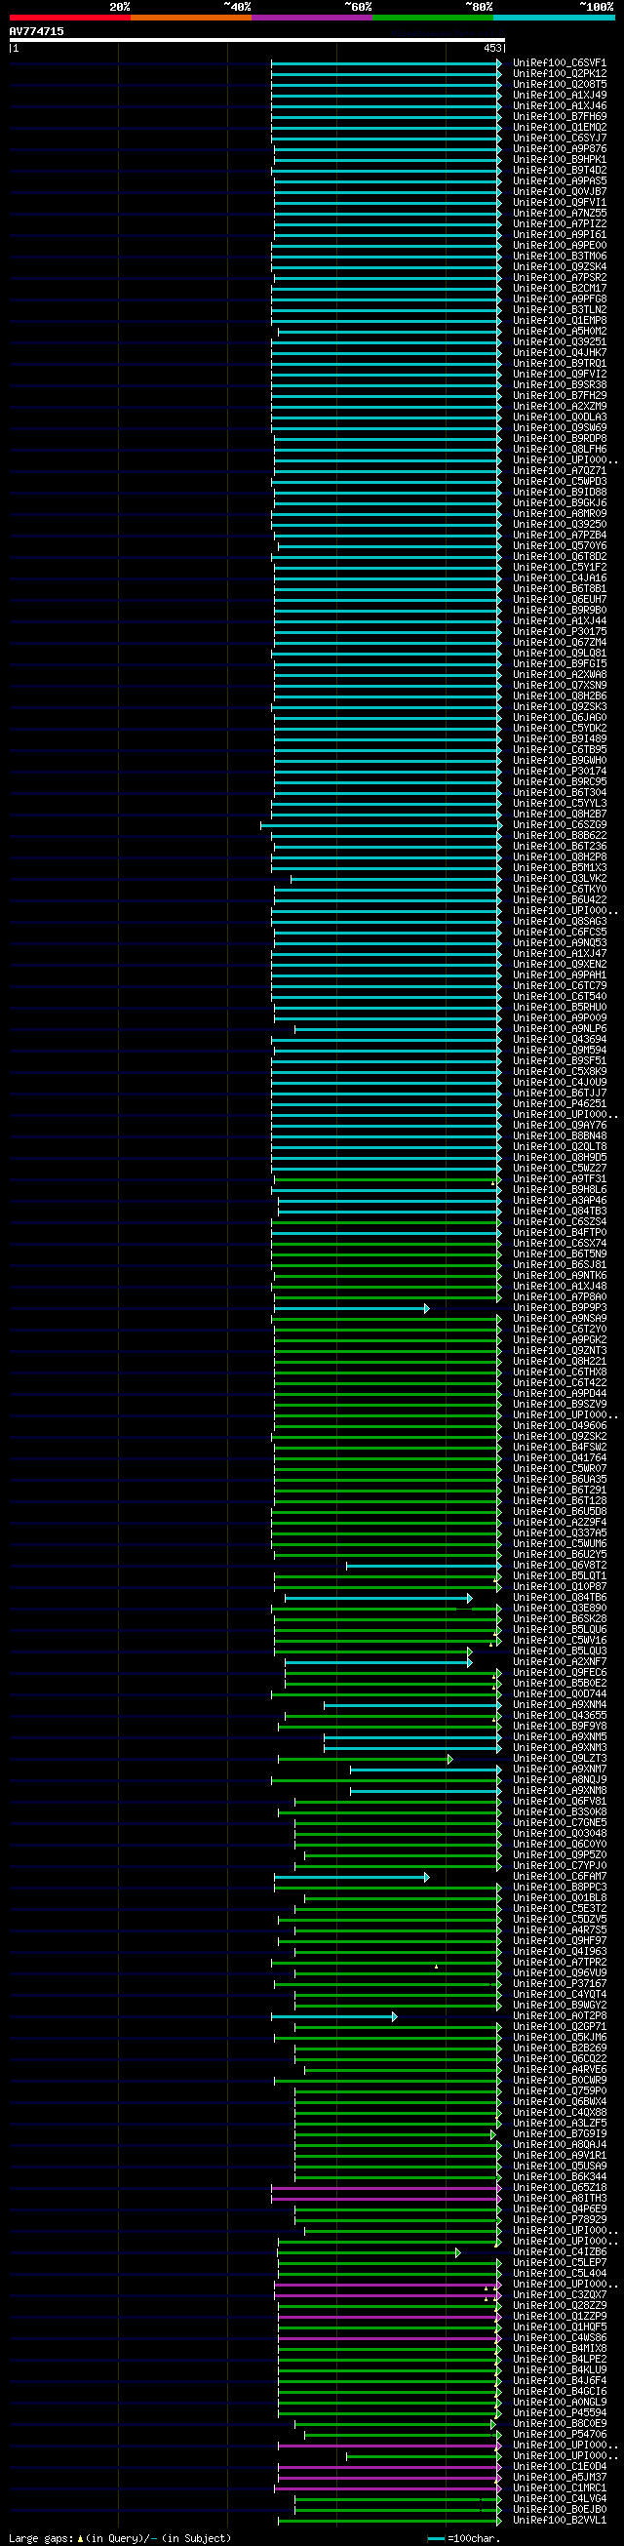Select hit label UniRef100_Q41764
Screen dimensions: 624x2546
tap(560, 1457)
